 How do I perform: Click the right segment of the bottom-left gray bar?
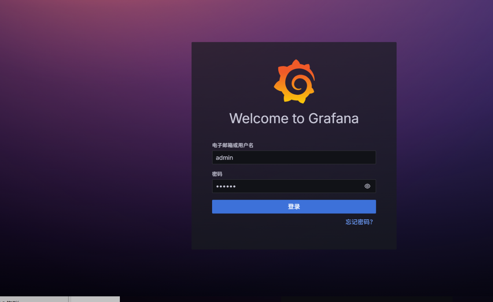click(95, 299)
